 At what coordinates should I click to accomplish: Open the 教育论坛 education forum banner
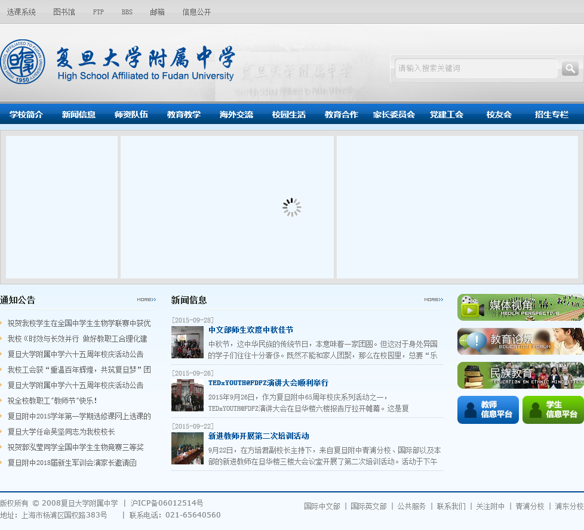[521, 341]
